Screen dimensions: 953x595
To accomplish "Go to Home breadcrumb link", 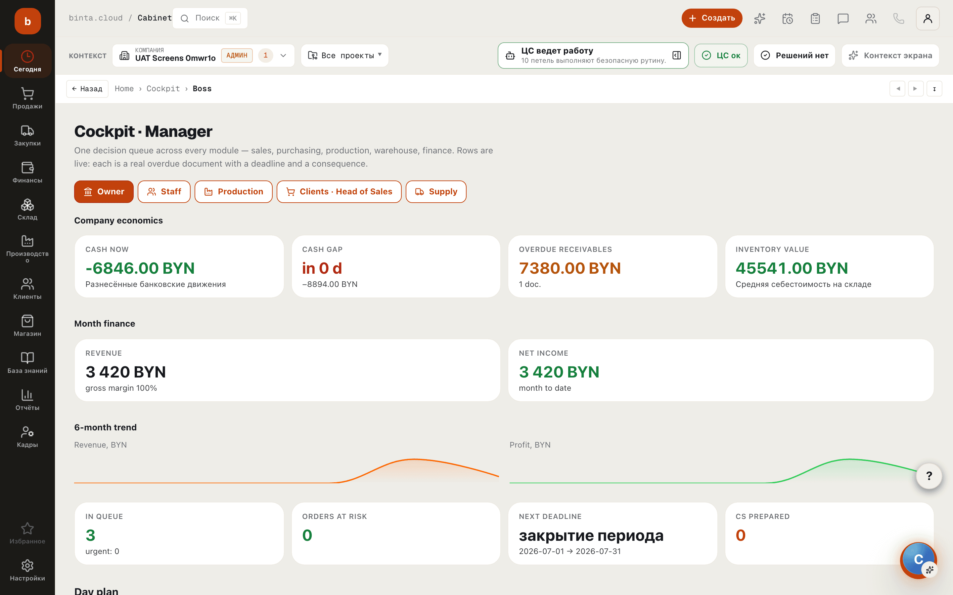I will (x=124, y=89).
